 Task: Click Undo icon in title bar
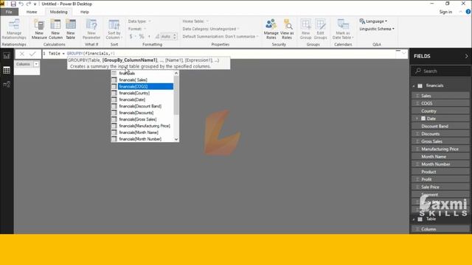coord(21,4)
